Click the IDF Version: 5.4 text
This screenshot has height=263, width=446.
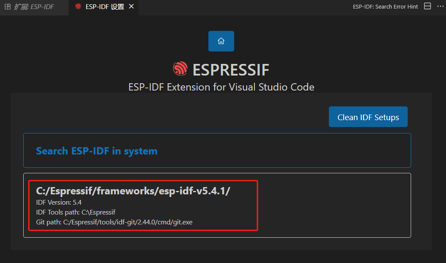coord(59,203)
